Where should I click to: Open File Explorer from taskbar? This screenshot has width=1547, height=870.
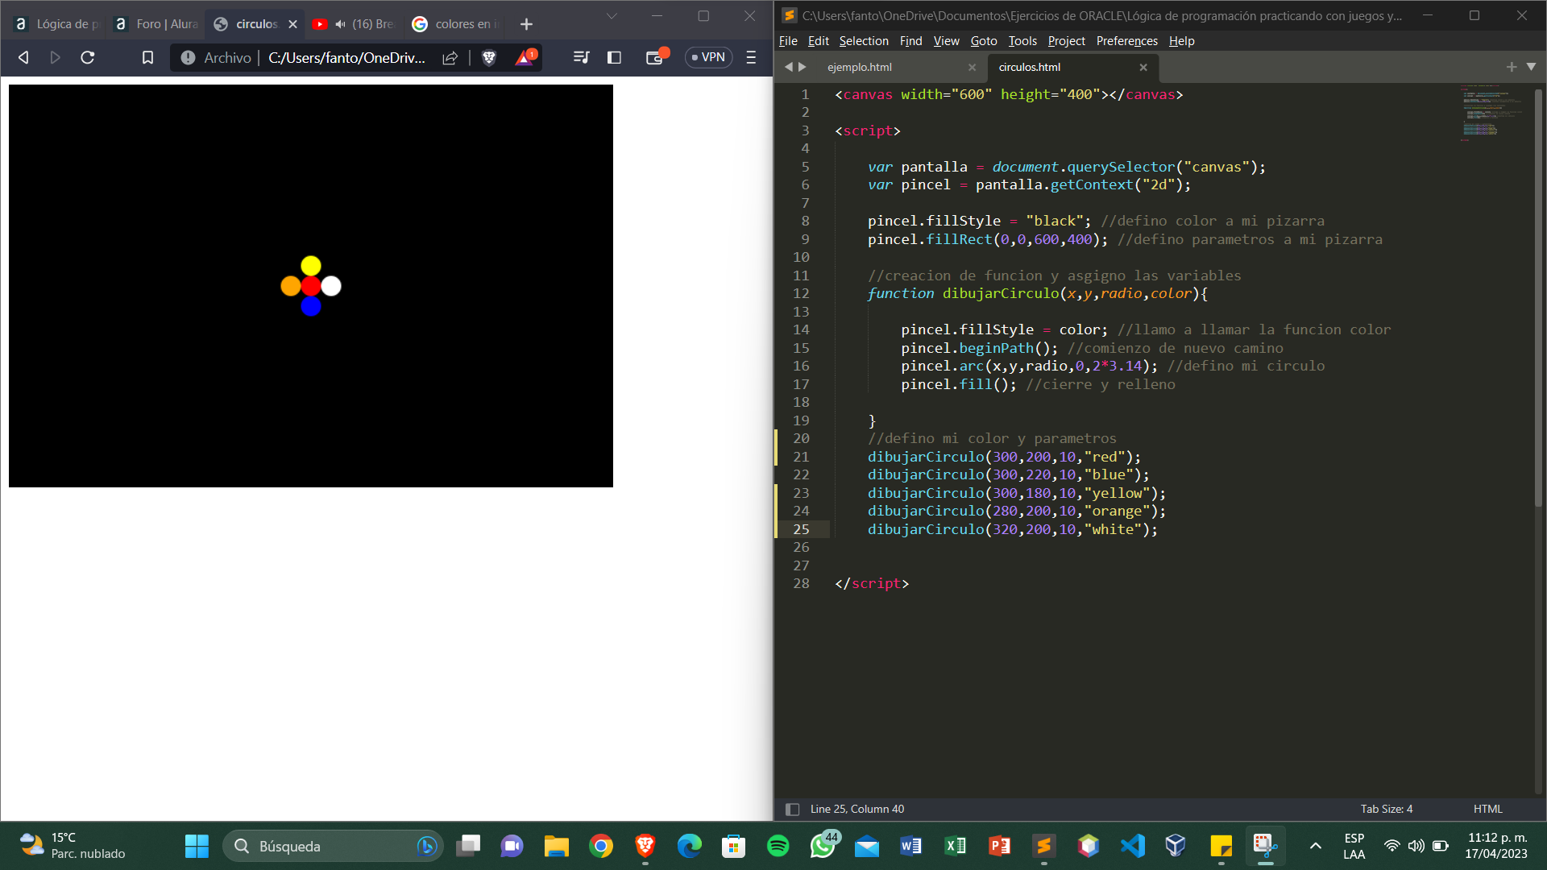click(556, 846)
